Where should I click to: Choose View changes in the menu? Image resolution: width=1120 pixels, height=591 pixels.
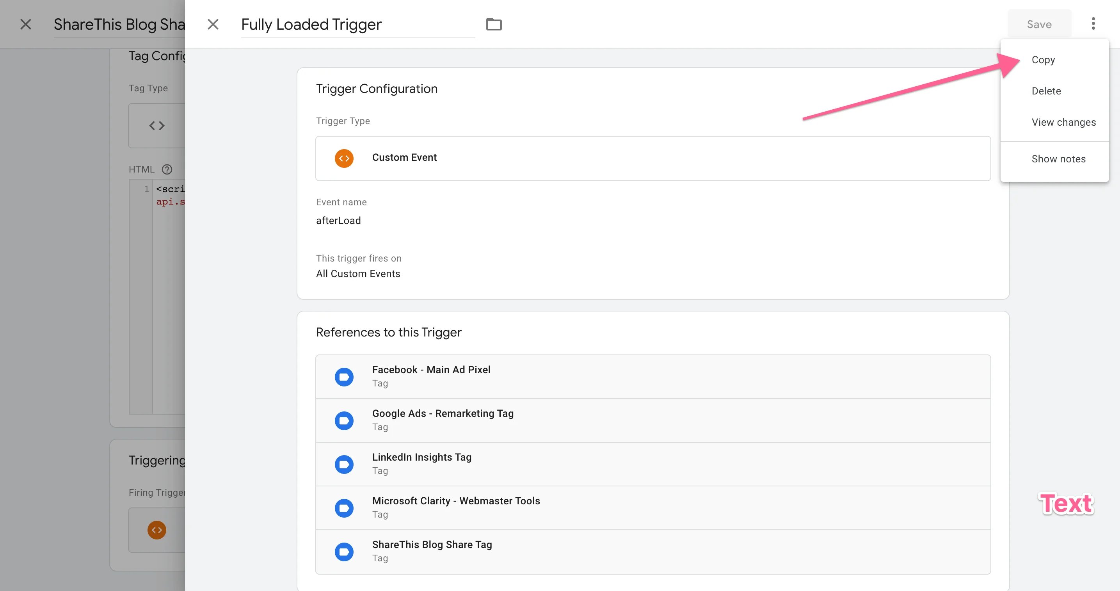[1064, 122]
